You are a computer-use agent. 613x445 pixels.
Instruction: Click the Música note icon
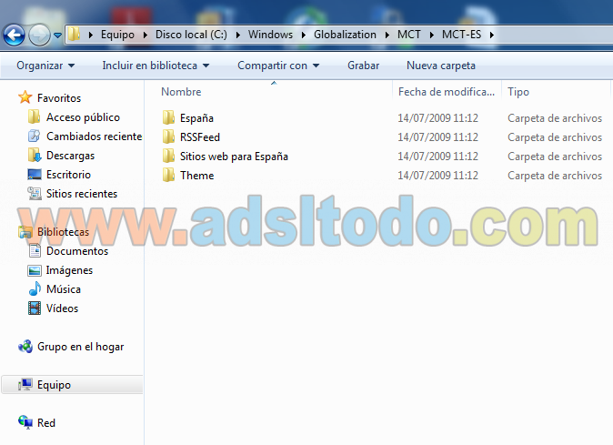pos(35,288)
